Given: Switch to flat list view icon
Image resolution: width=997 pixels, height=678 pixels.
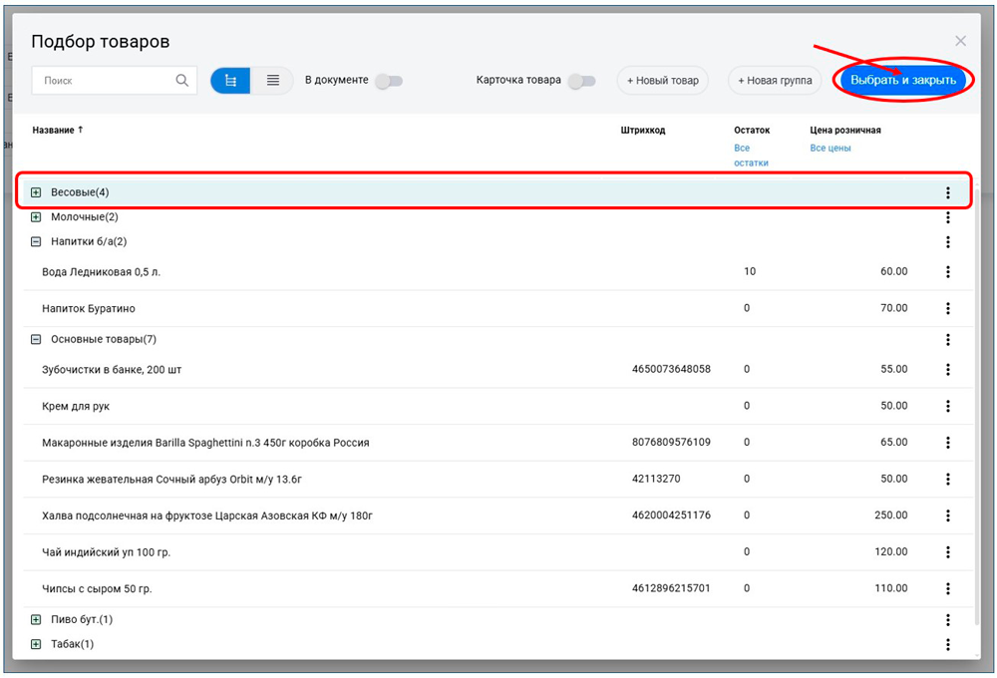Looking at the screenshot, I should click(272, 81).
